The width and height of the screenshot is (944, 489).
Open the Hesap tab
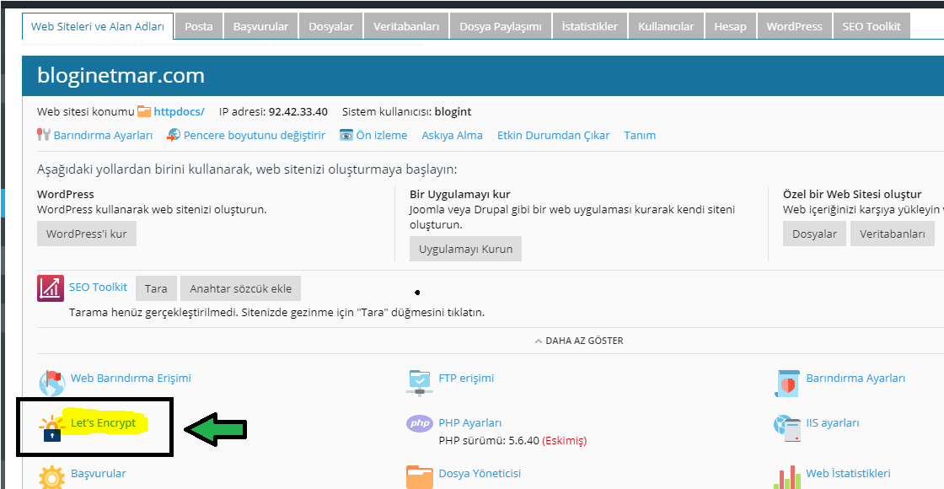coord(730,26)
